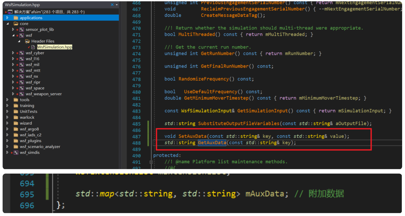Click the red source-control dot beside wsf_cyber
This screenshot has width=405, height=216.
pyautogui.click(x=17, y=53)
